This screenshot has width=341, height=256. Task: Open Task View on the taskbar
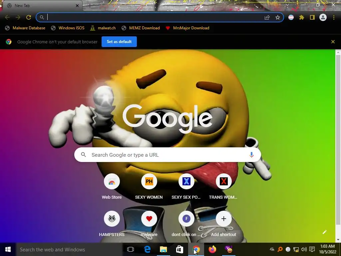tap(131, 249)
